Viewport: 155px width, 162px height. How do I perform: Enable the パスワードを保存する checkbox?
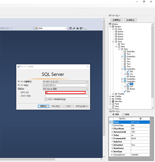coord(46,99)
